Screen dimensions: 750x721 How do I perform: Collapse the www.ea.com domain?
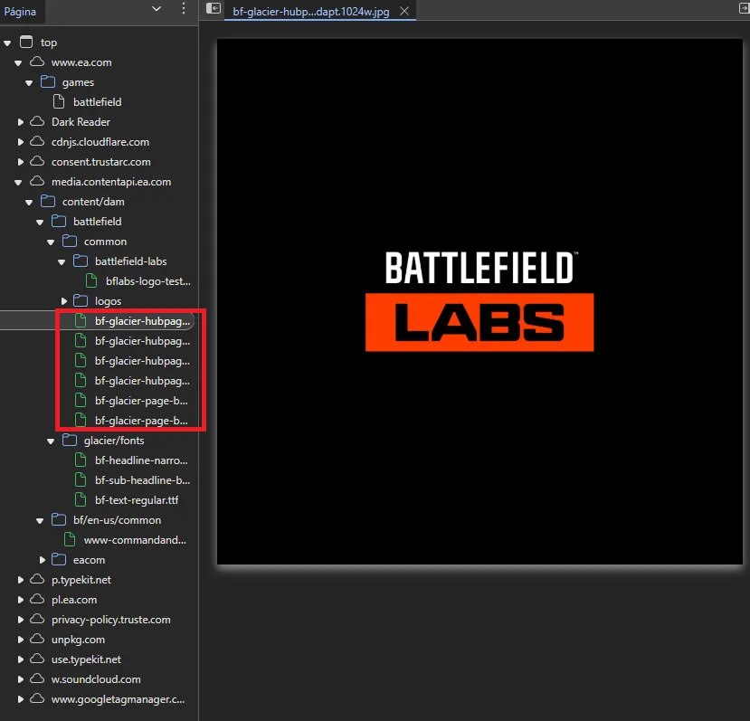point(18,62)
